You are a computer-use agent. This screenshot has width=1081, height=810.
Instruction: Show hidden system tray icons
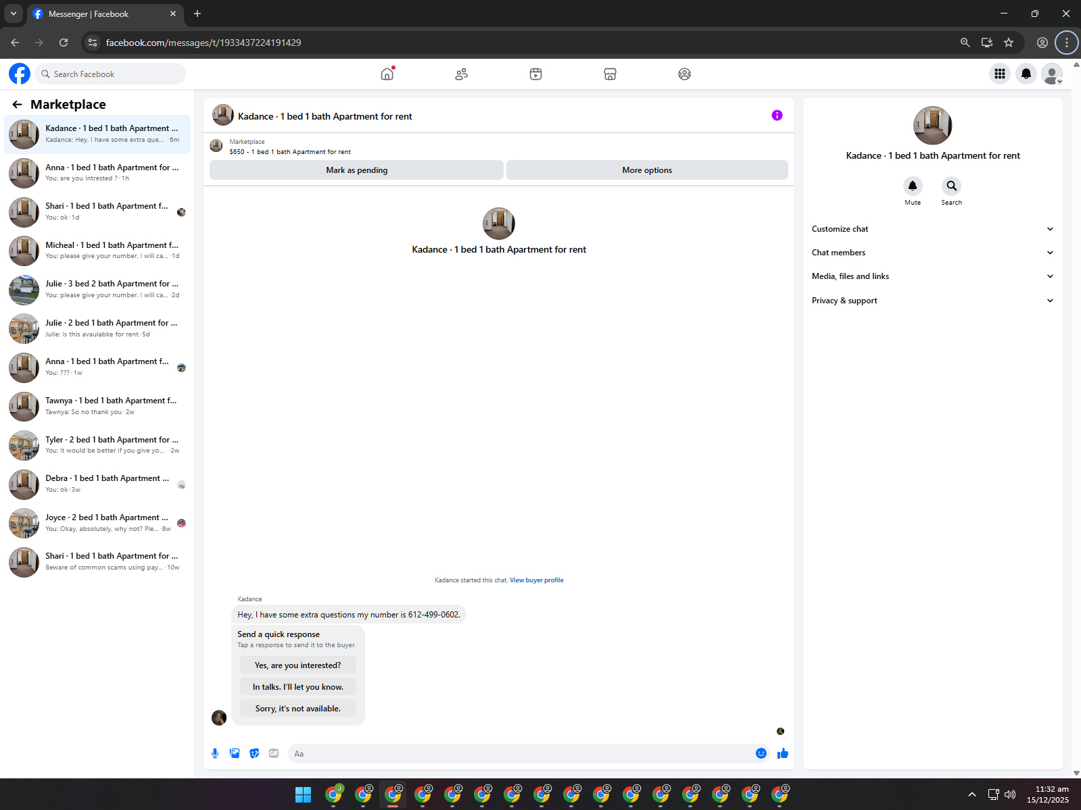(x=972, y=794)
